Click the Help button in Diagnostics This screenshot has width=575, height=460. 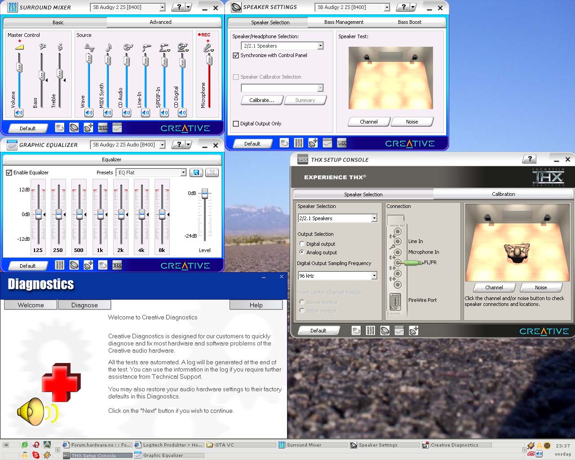(x=256, y=305)
